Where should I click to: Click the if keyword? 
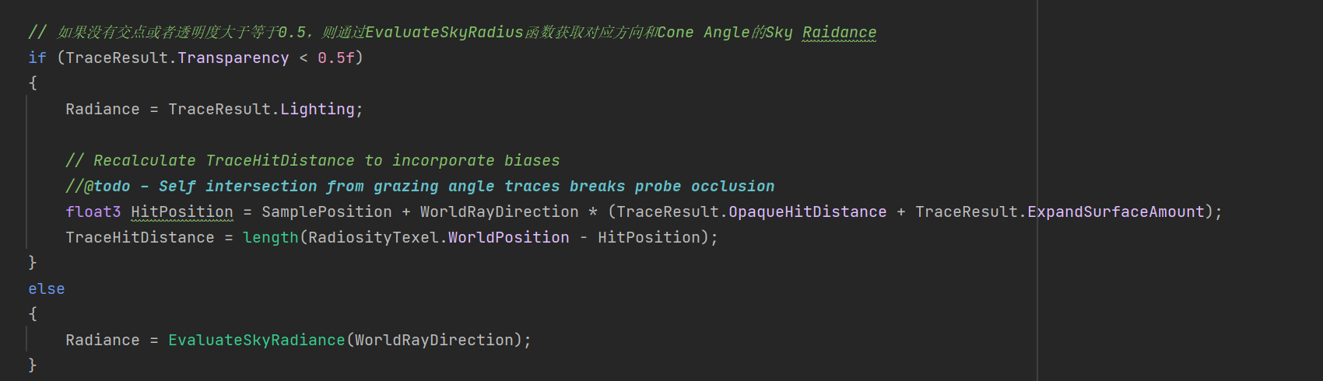click(37, 58)
